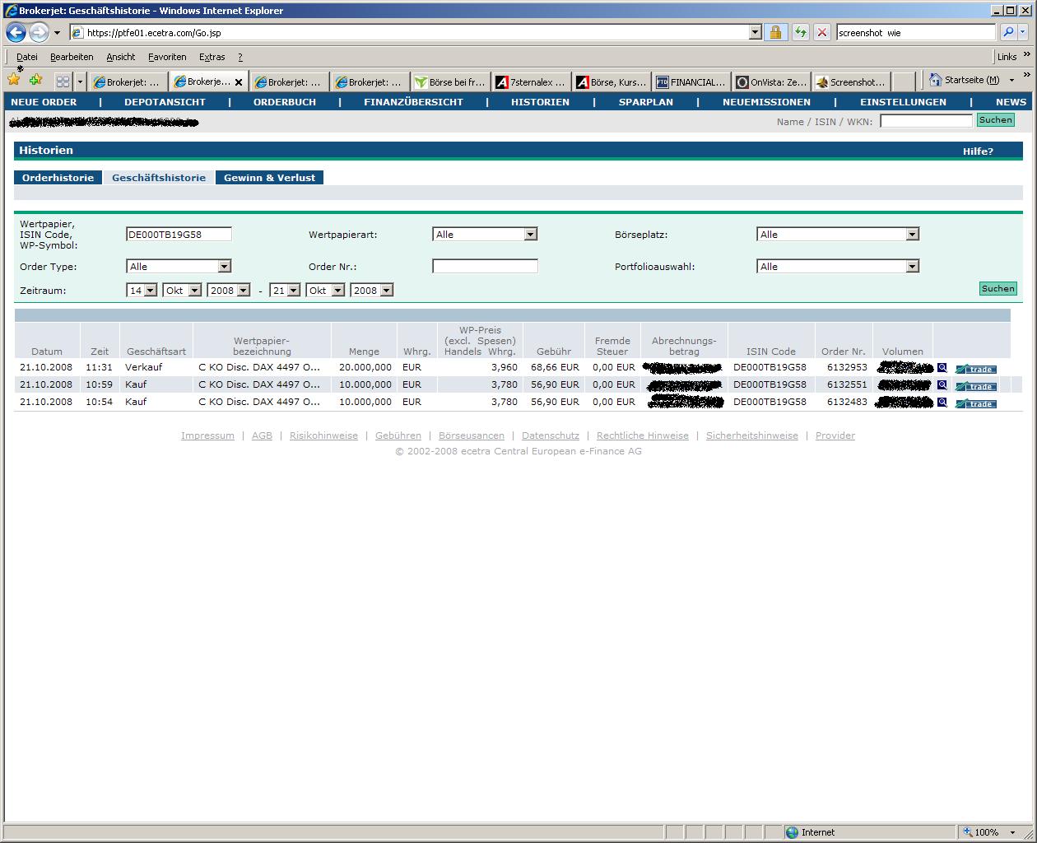Viewport: 1037px width, 843px height.
Task: Open the Datei menu
Action: tap(27, 57)
